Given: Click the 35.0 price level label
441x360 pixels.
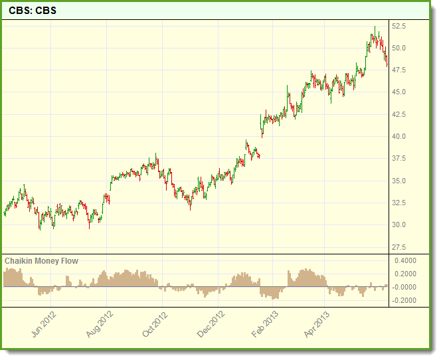Looking at the screenshot, I should 399,181.
